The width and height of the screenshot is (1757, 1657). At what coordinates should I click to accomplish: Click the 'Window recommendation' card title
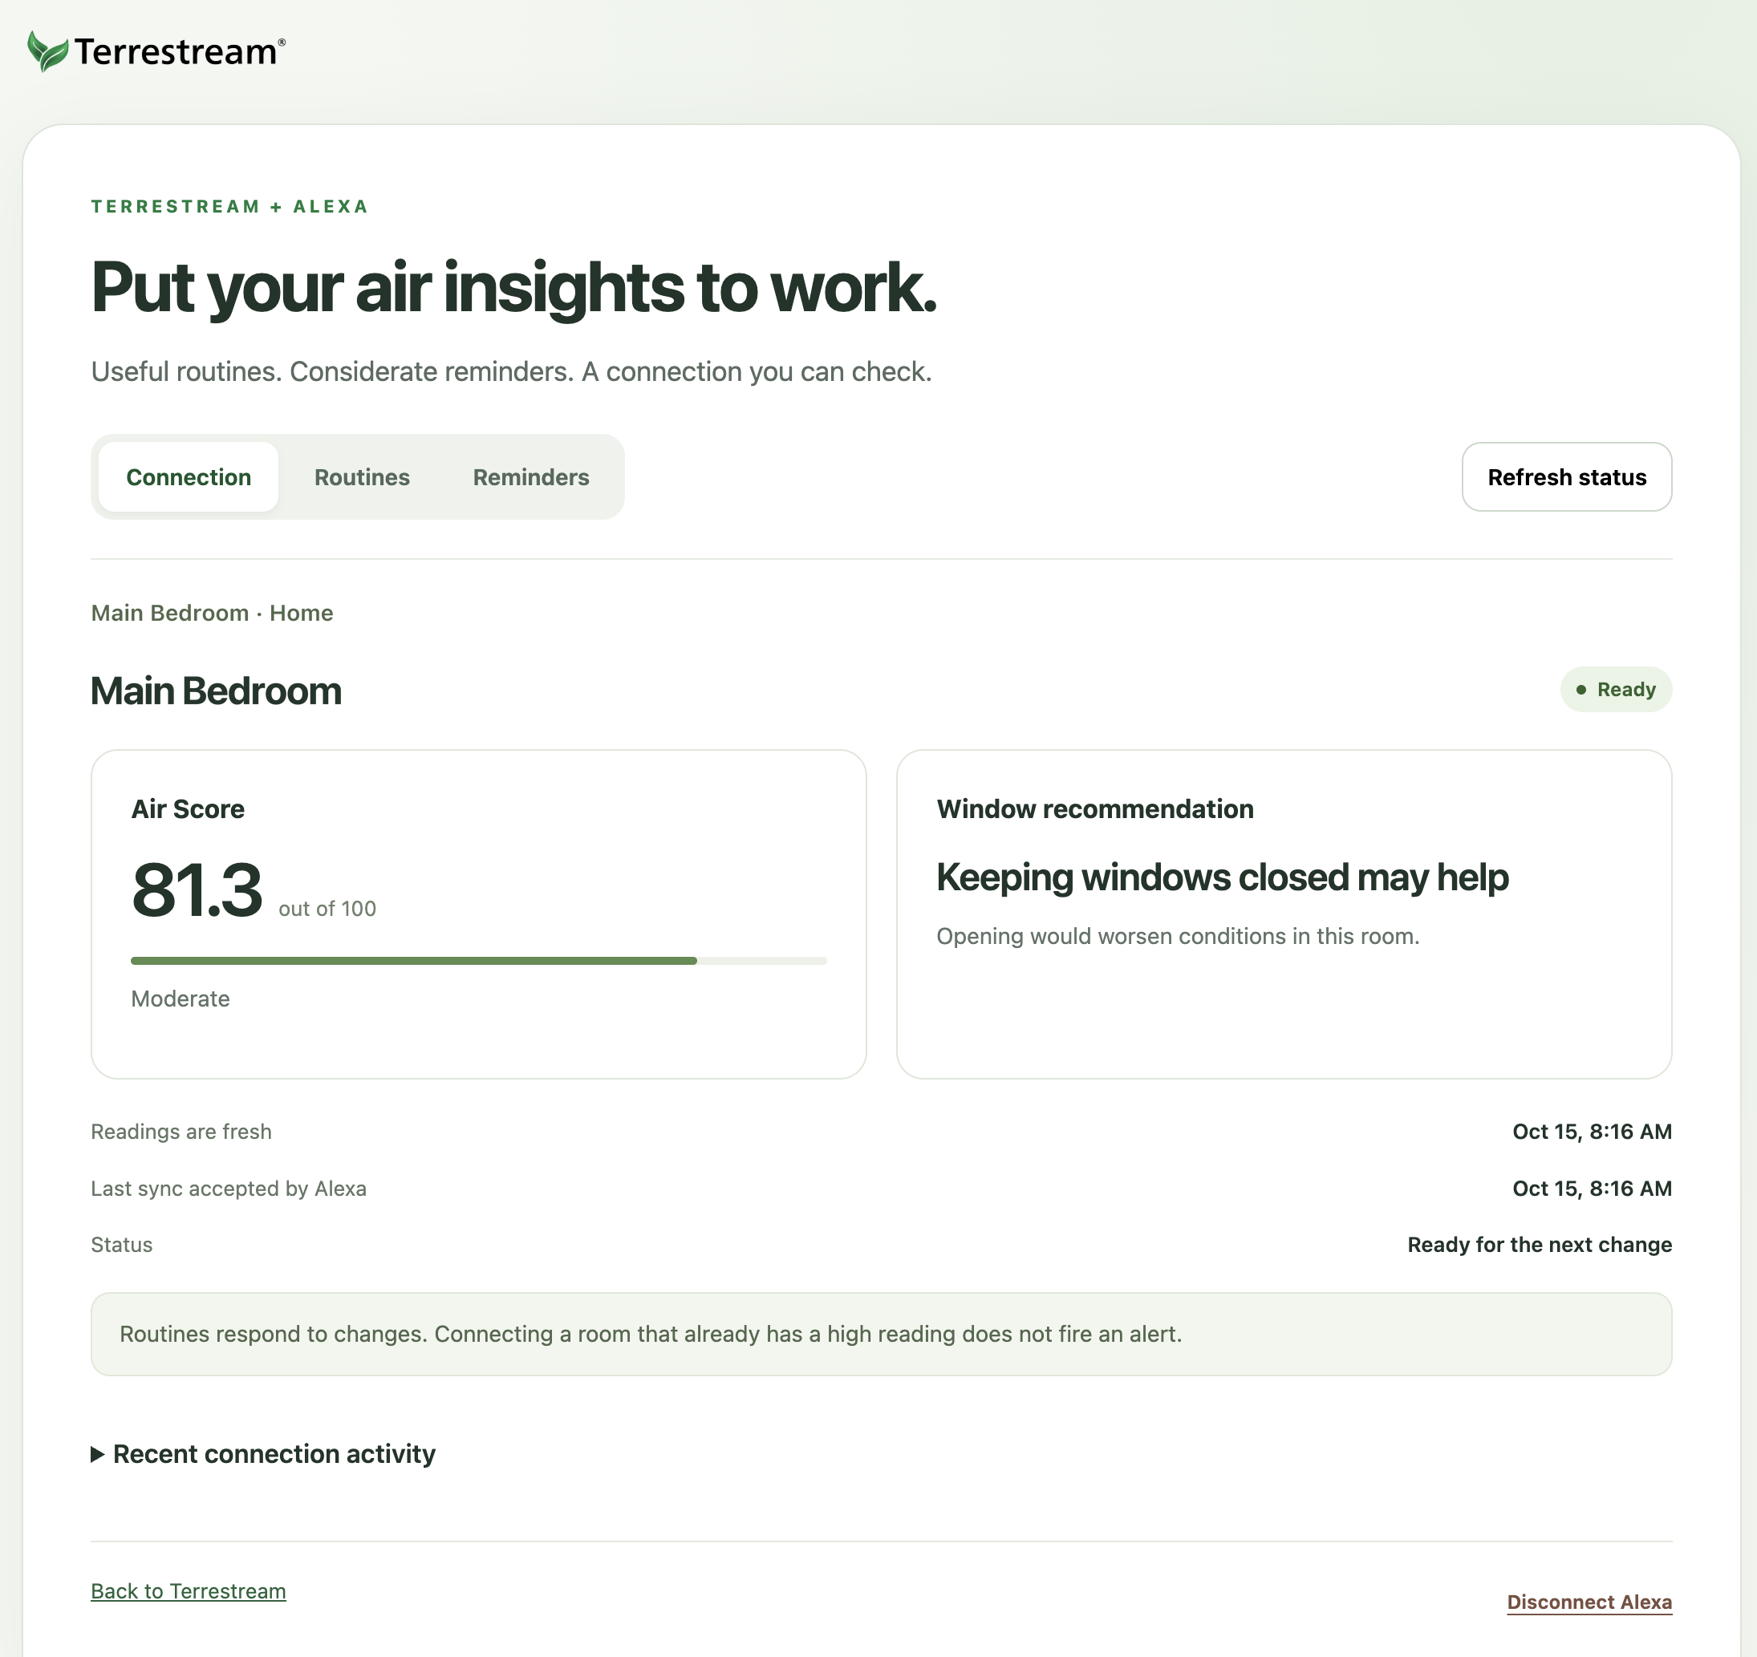click(x=1095, y=808)
